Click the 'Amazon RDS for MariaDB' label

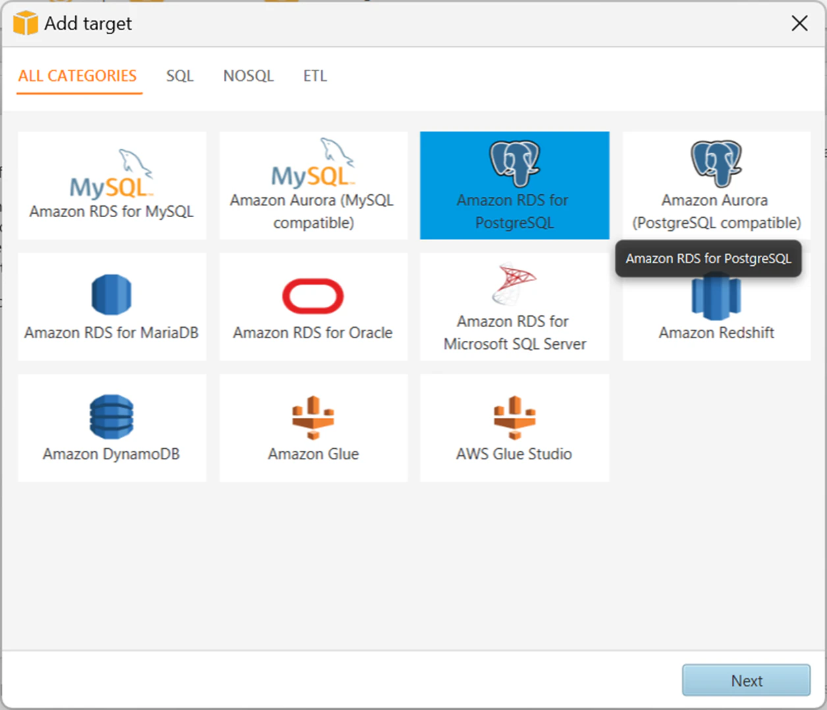(x=111, y=333)
